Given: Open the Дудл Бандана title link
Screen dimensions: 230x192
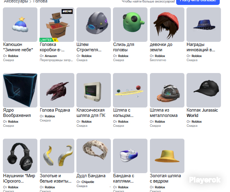Looking at the screenshot, I should (91, 176).
